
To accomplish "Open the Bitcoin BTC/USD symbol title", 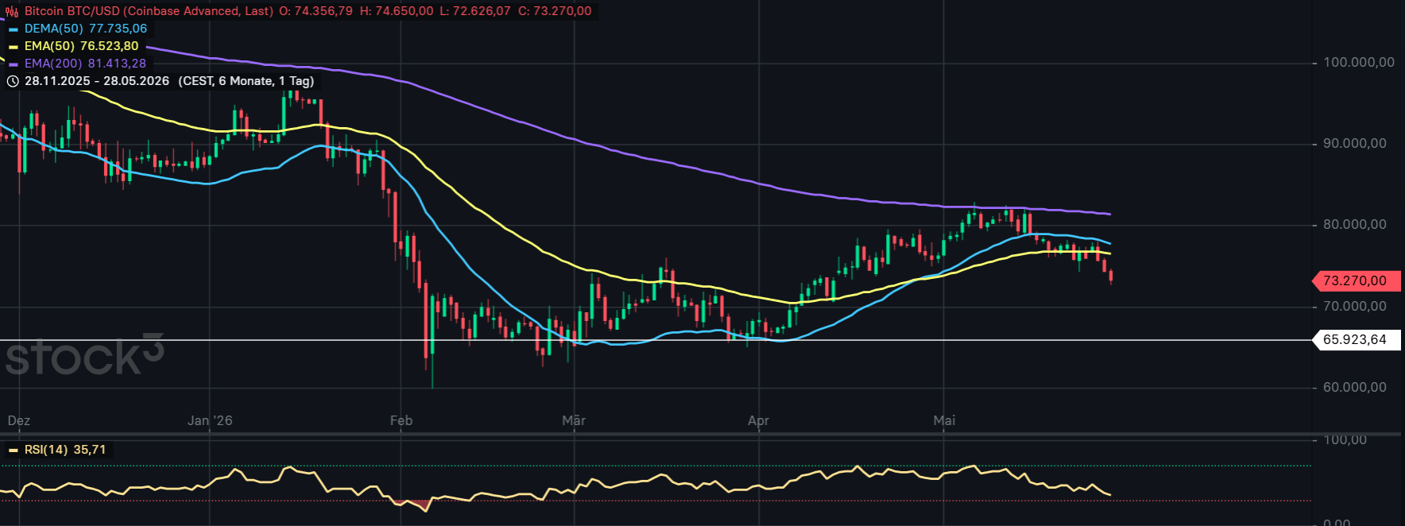I will point(149,11).
